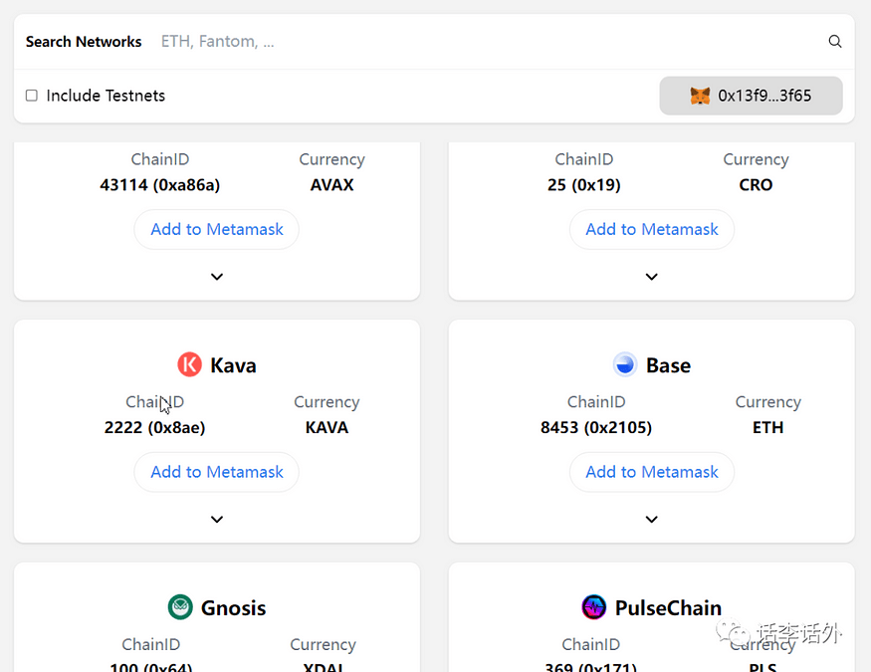871x672 pixels.
Task: Click the Gnosis network logo
Action: [180, 607]
